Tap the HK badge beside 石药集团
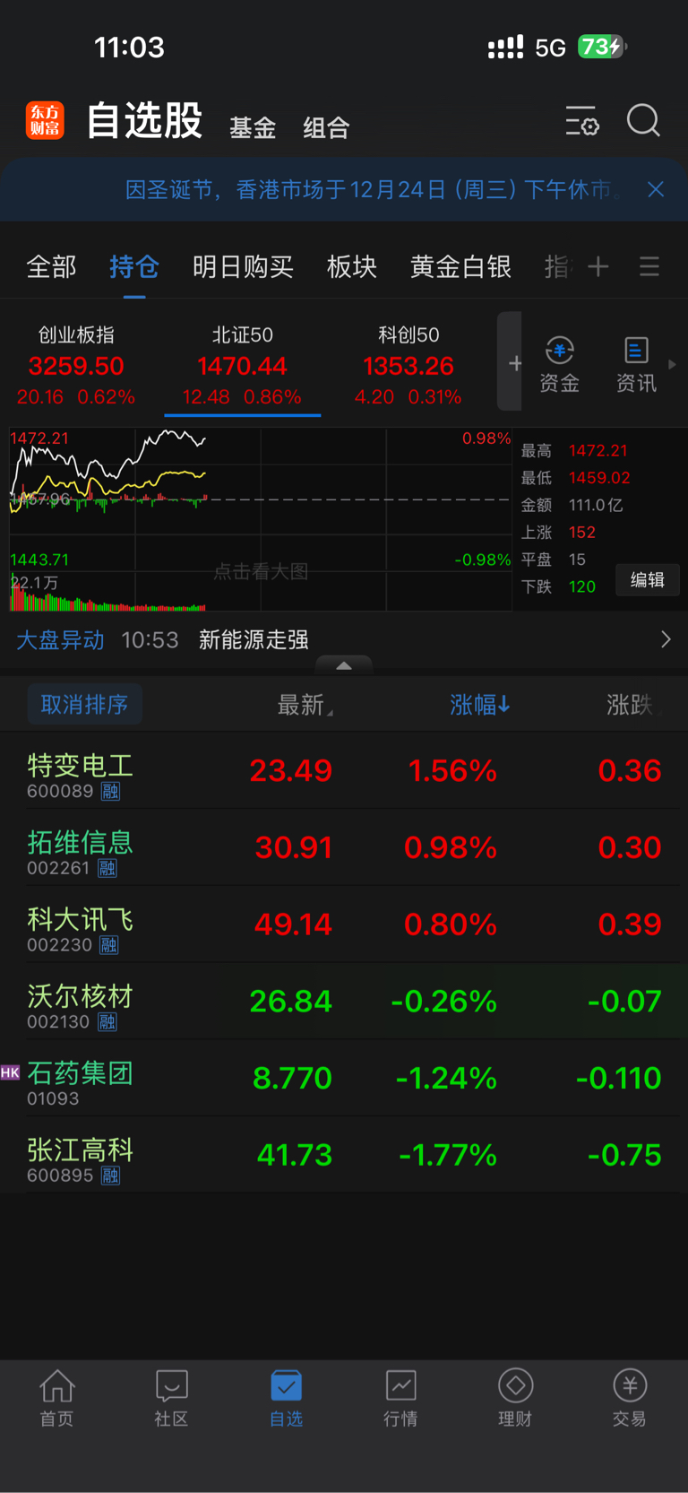 [x=10, y=1072]
